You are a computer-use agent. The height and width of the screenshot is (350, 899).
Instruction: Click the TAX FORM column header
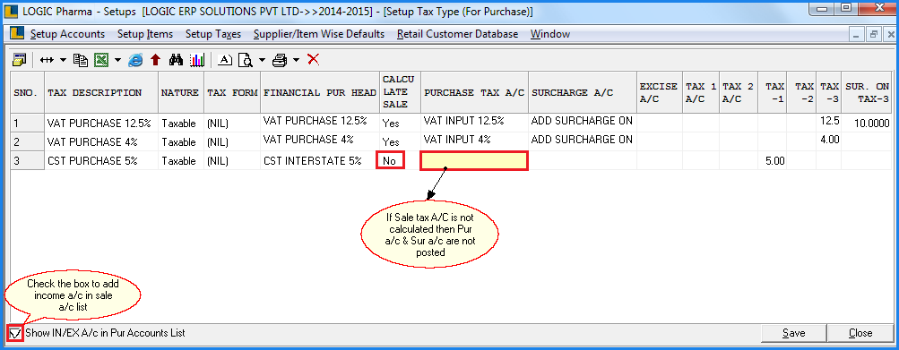[x=232, y=92]
